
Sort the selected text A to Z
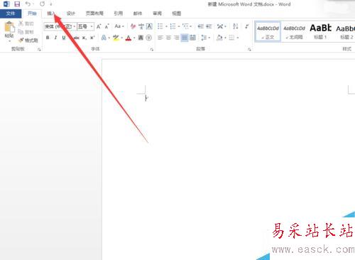pos(236,26)
